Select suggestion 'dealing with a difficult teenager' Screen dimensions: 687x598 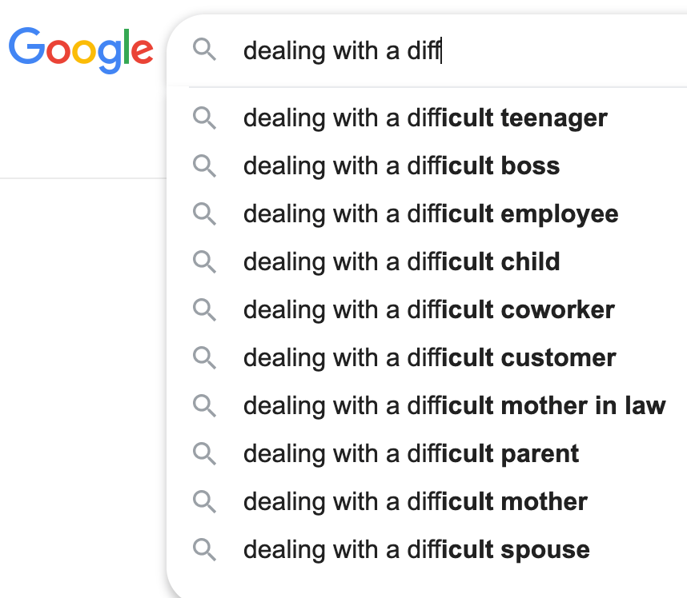coord(425,118)
